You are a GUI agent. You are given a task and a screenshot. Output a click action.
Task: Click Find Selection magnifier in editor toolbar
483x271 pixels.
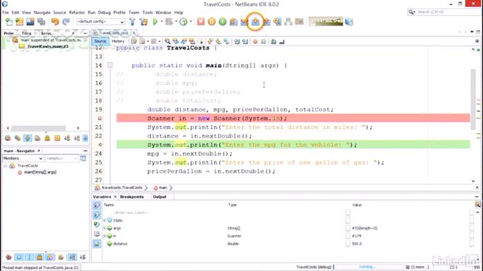tap(167, 41)
